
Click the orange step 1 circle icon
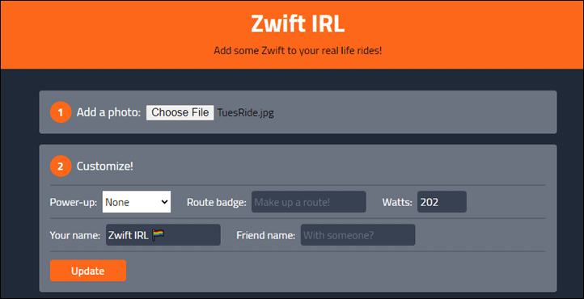point(61,112)
